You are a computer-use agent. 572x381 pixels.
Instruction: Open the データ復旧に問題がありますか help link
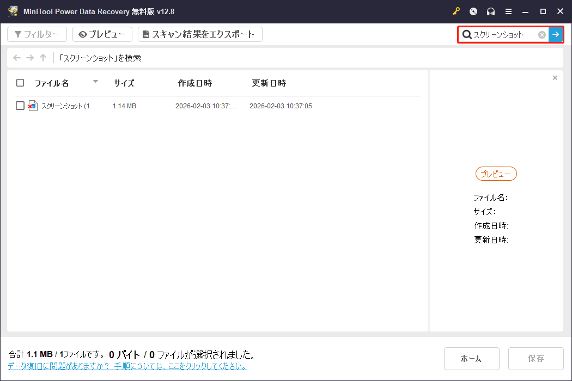[127, 366]
